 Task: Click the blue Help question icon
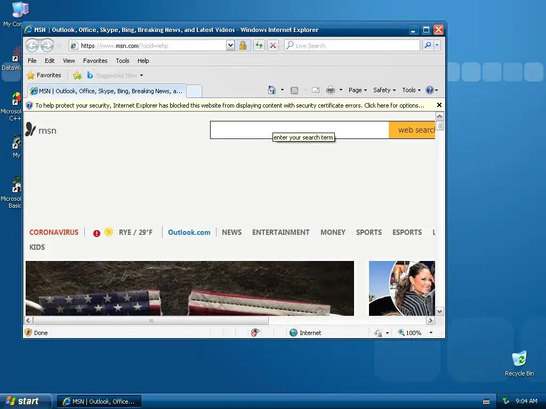click(x=431, y=90)
